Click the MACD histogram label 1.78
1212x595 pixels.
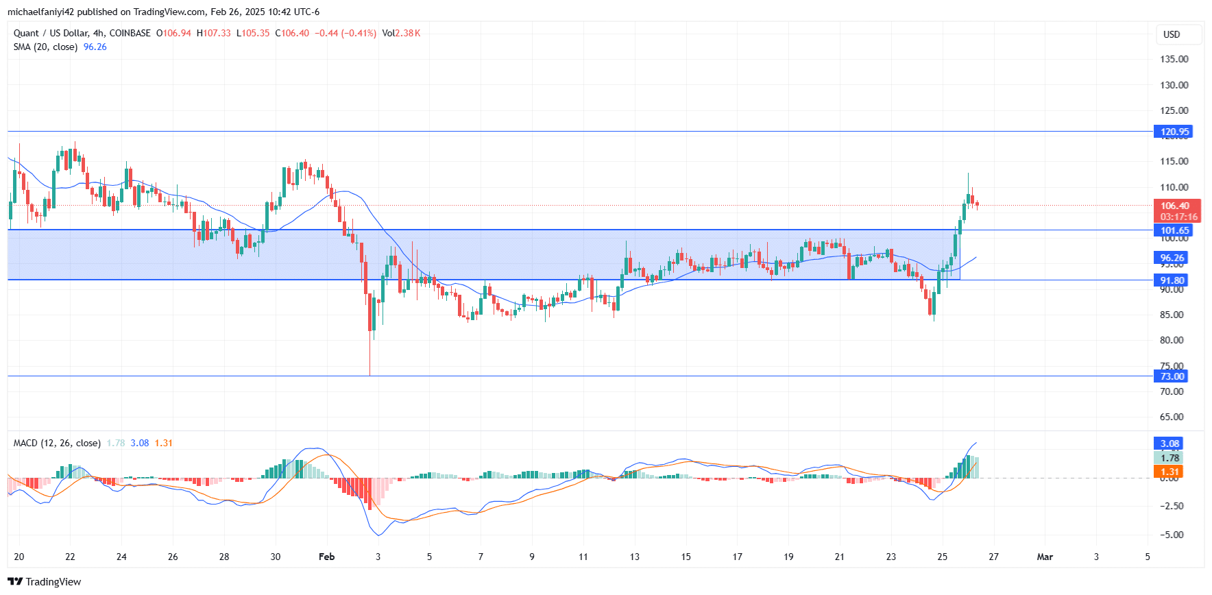[1169, 458]
